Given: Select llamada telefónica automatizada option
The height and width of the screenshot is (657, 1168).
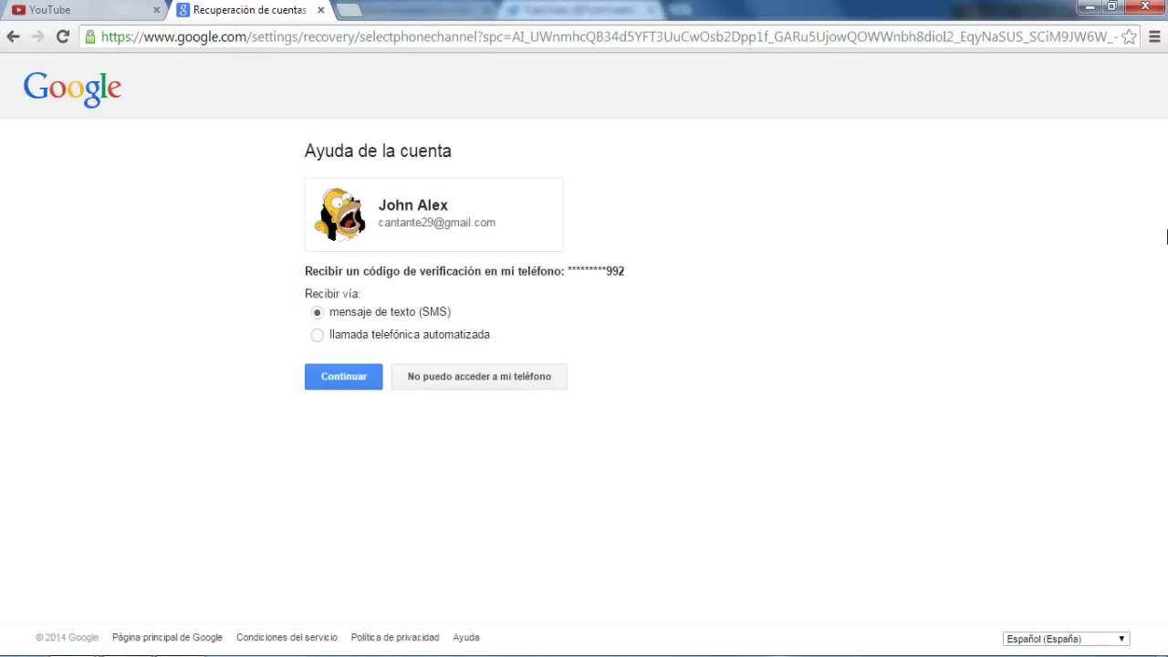Looking at the screenshot, I should [318, 335].
